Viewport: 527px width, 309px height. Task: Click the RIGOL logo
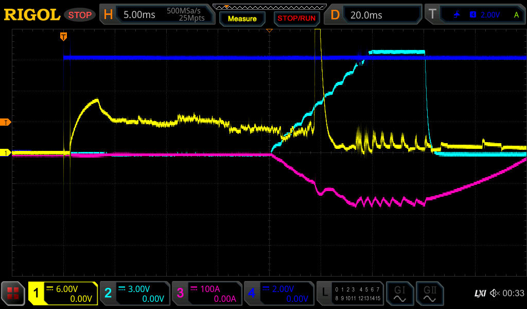(32, 15)
